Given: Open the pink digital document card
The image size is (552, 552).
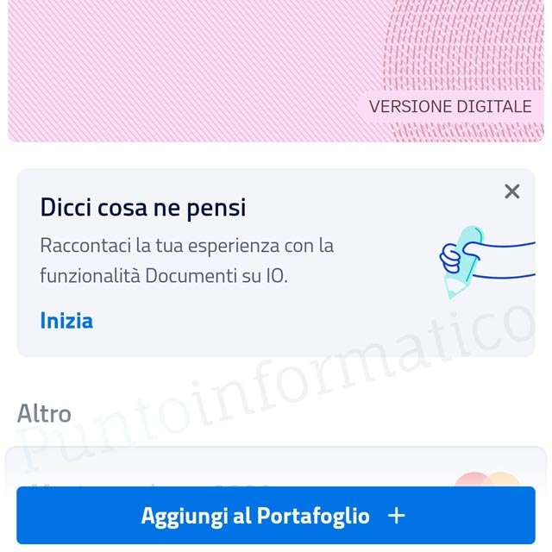Looking at the screenshot, I should click(276, 71).
